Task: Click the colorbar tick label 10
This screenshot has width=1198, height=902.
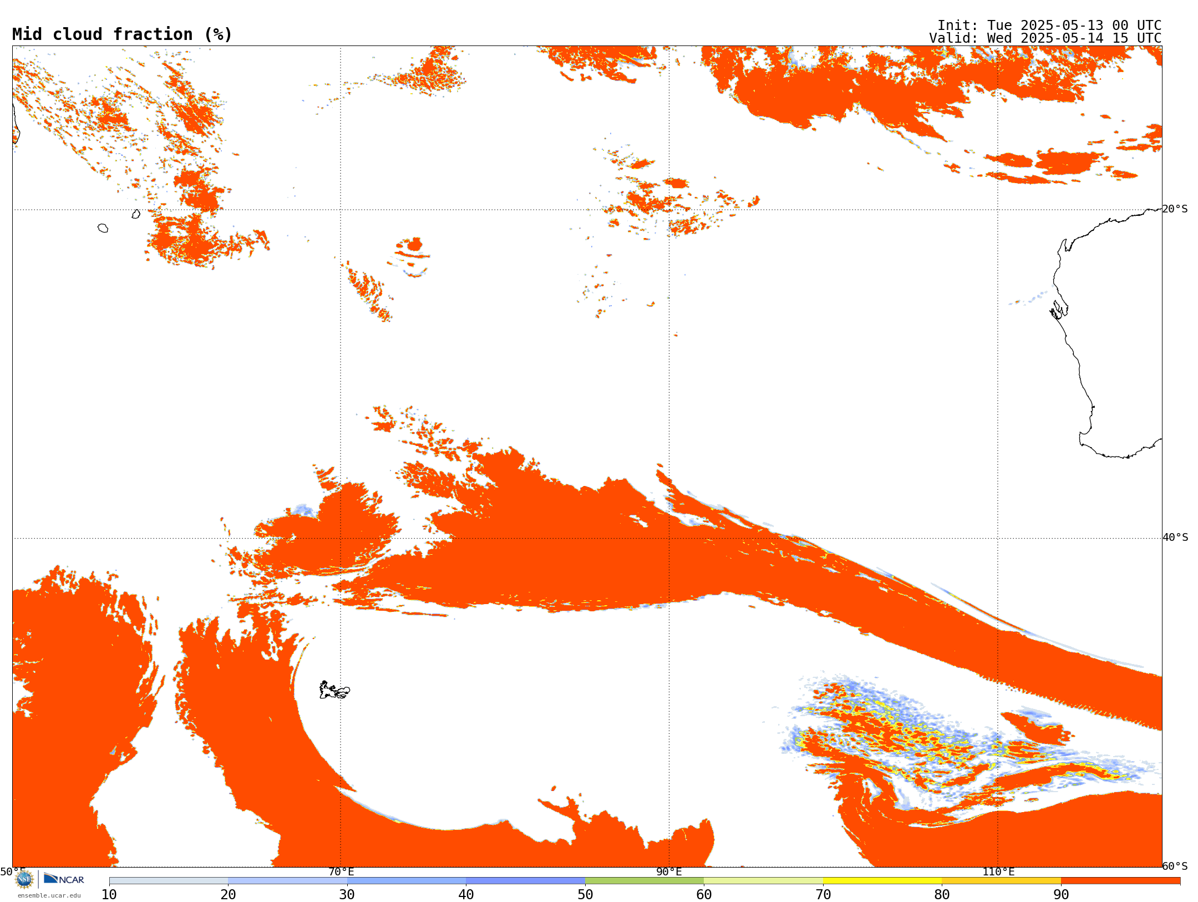Action: (x=109, y=895)
